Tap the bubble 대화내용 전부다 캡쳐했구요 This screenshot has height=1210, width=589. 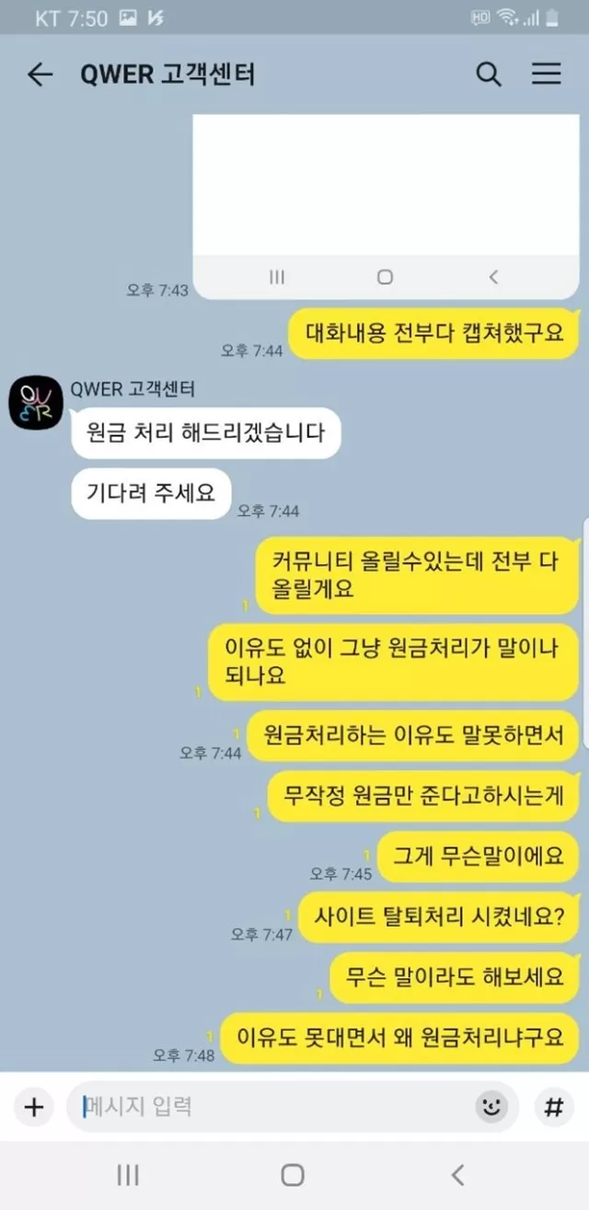point(433,332)
